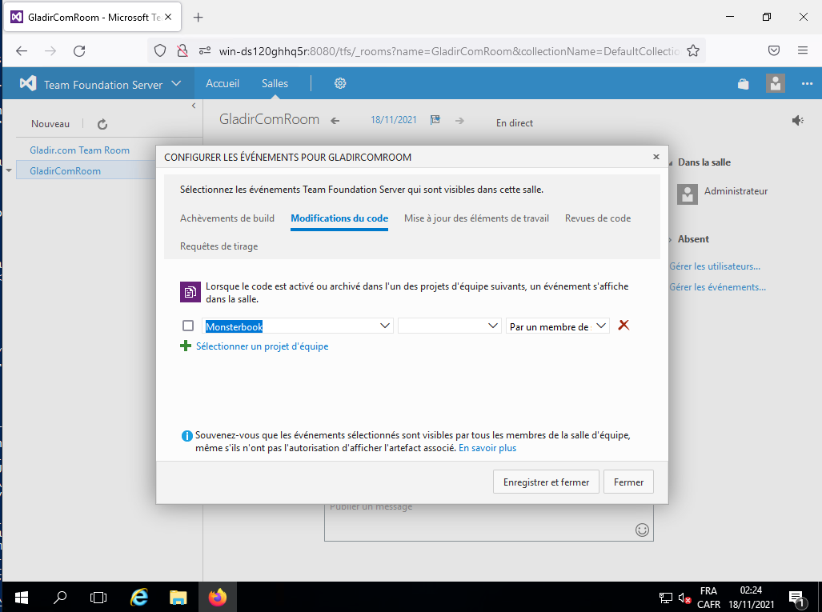Viewport: 822px width, 612px height.
Task: Open the Requêtes de tirage tab
Action: click(219, 246)
